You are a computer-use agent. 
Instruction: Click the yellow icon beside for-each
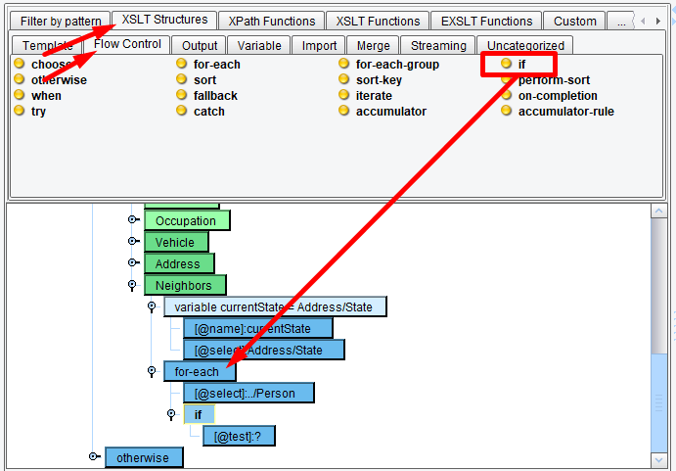(182, 65)
